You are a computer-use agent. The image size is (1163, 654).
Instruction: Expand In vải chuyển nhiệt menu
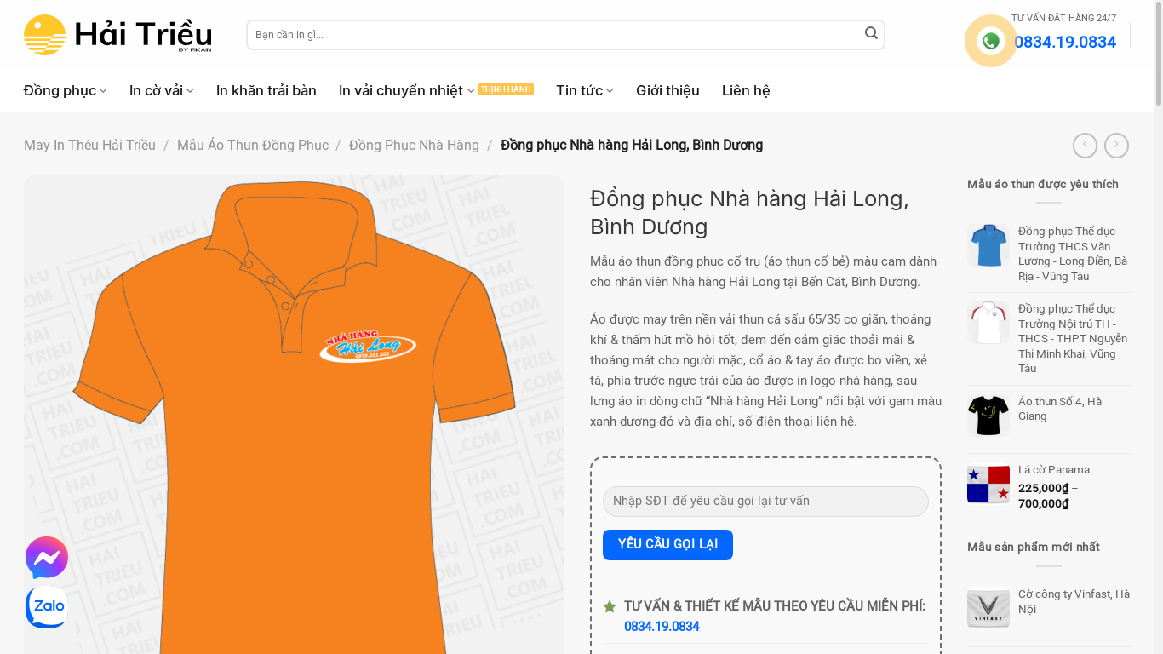coord(407,90)
